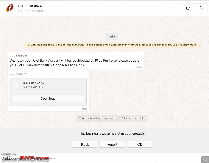Open contact info for +91 75278 48245
Viewport: 209px width, 163px height.
point(30,6)
